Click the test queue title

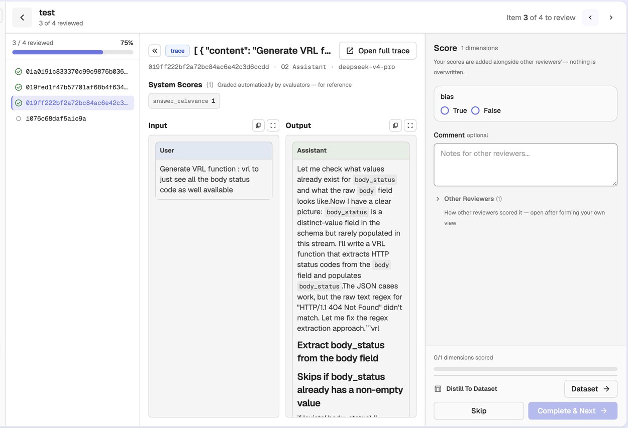pyautogui.click(x=47, y=13)
